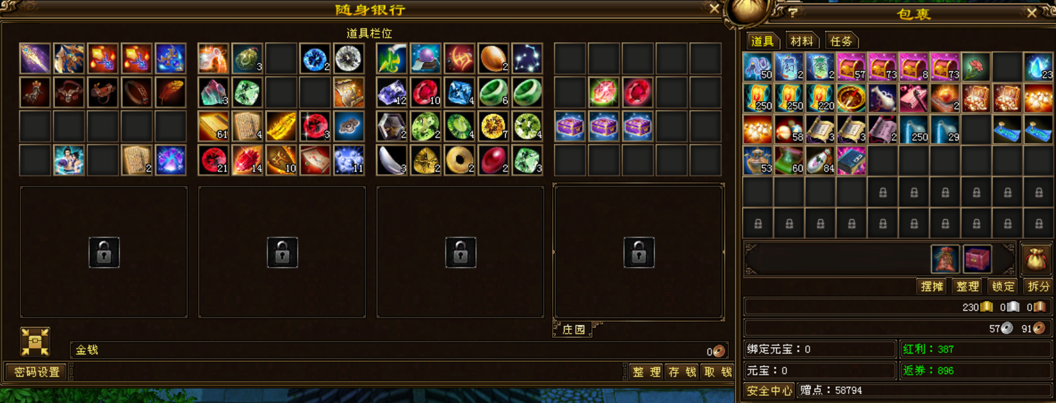
Task: Switch to the 材料 tab
Action: coord(801,41)
